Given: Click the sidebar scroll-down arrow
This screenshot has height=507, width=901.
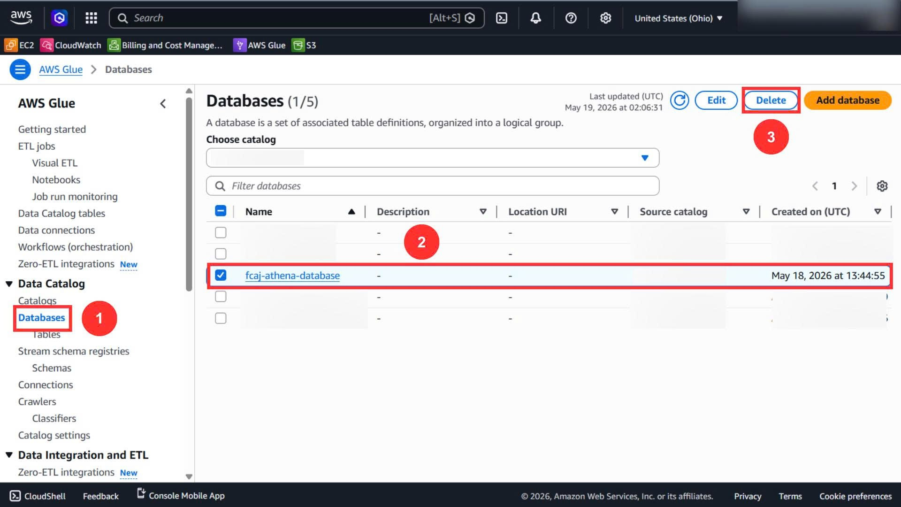Looking at the screenshot, I should (189, 476).
